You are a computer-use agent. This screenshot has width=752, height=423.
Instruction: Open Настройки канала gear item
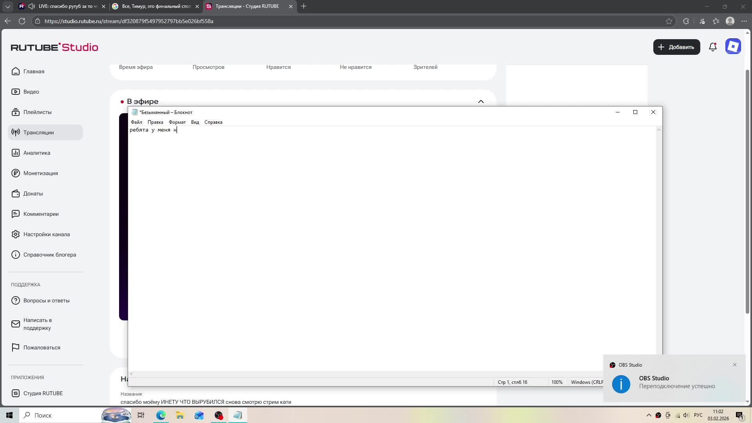coord(46,234)
